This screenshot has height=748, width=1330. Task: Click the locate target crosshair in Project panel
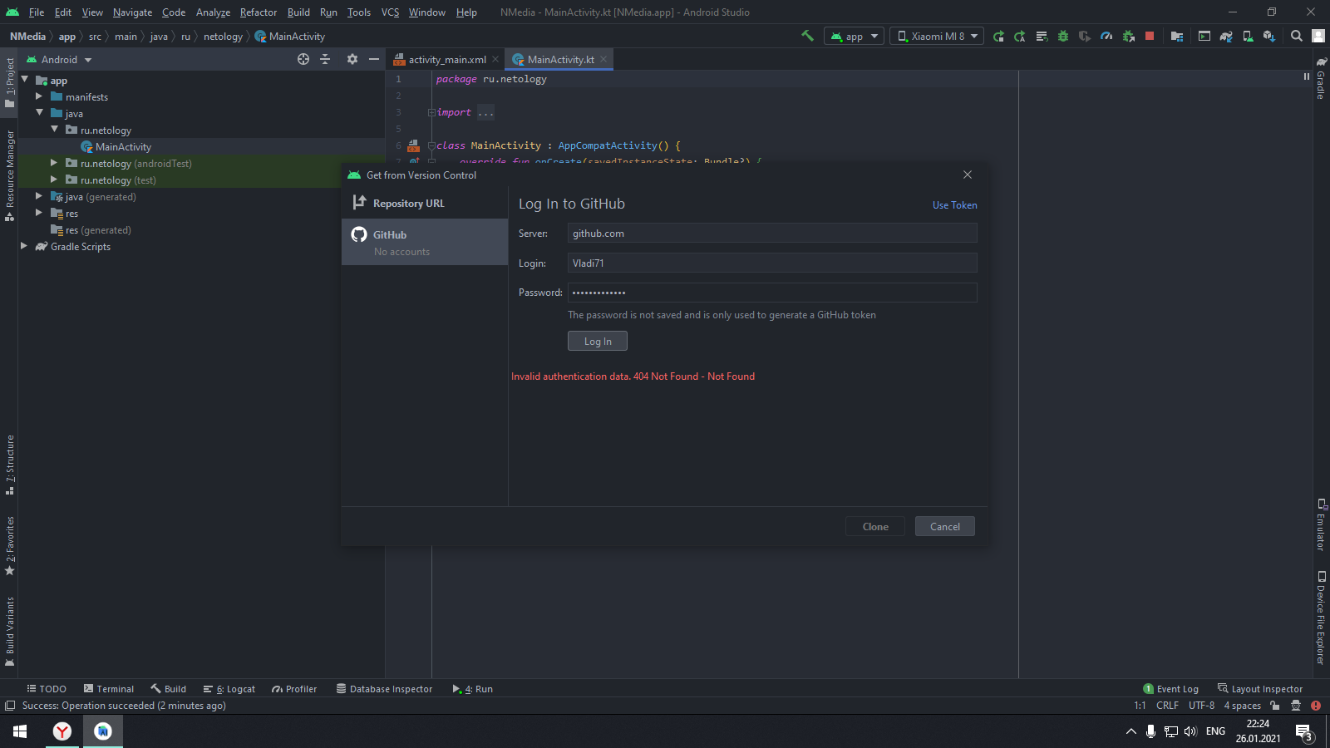pyautogui.click(x=303, y=59)
